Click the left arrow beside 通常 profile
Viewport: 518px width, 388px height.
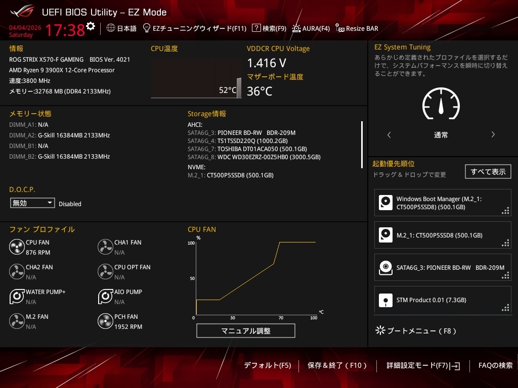click(389, 135)
